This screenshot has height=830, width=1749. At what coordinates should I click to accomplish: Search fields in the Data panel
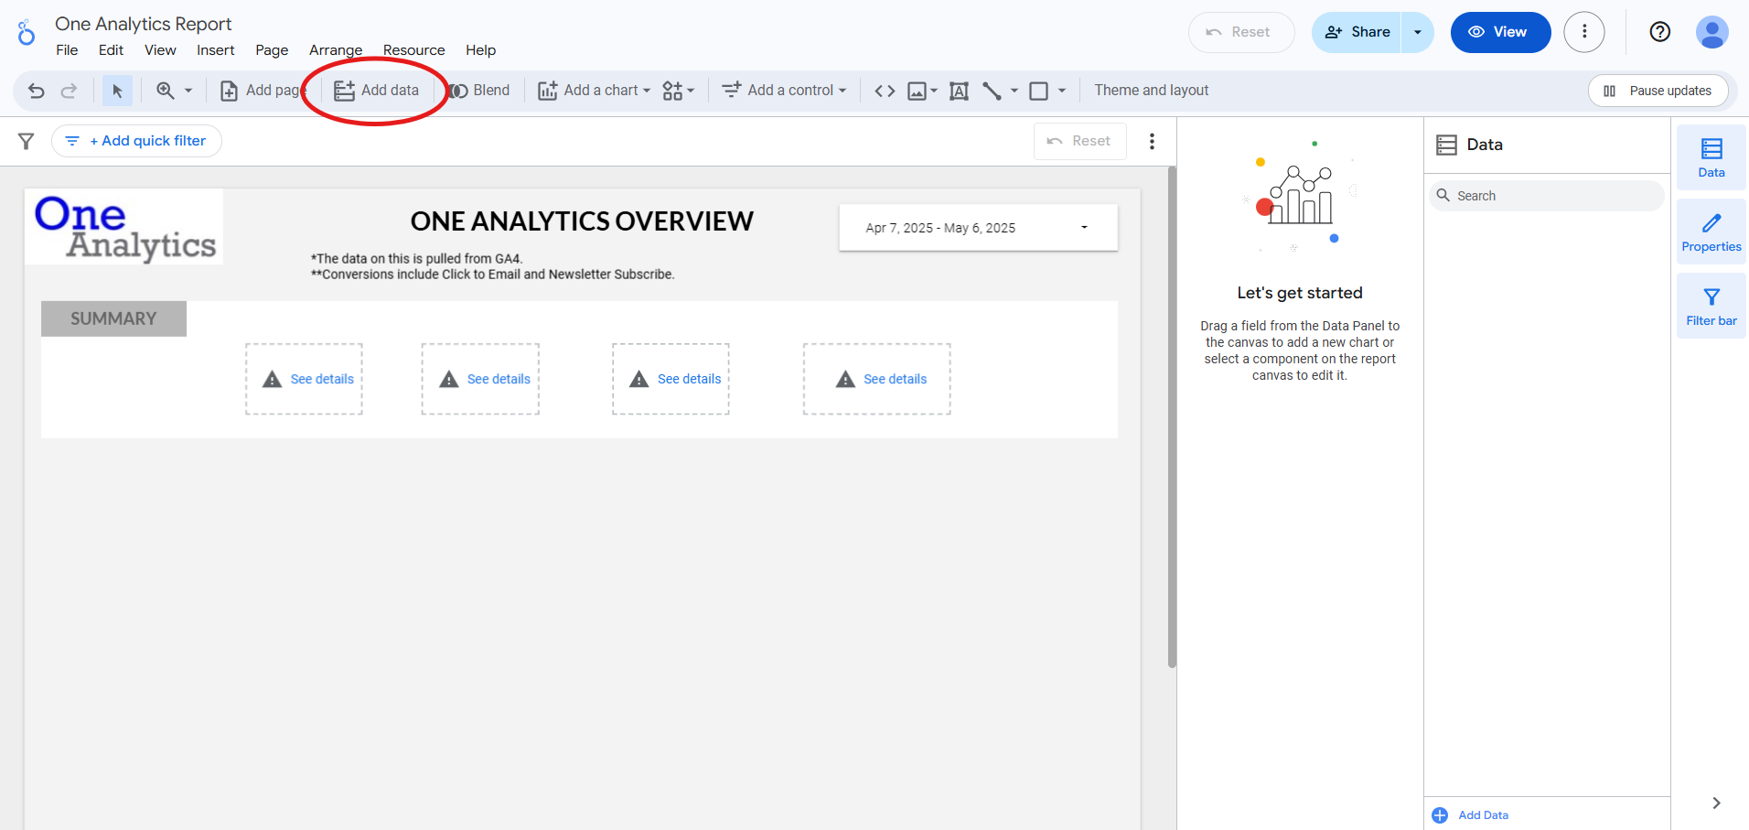pos(1546,196)
